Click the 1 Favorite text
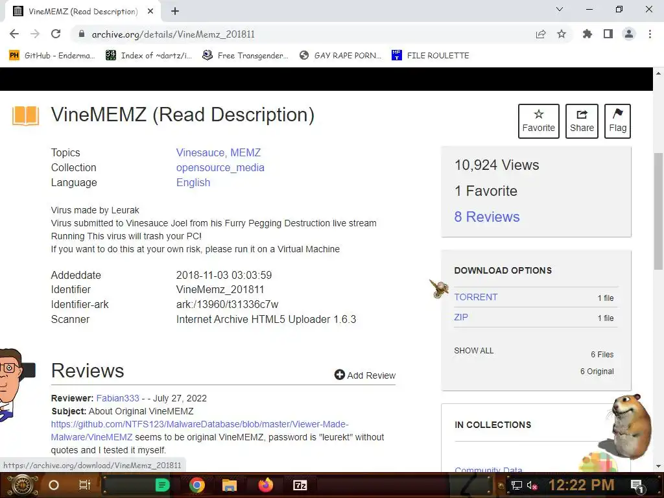The width and height of the screenshot is (664, 498). click(486, 191)
